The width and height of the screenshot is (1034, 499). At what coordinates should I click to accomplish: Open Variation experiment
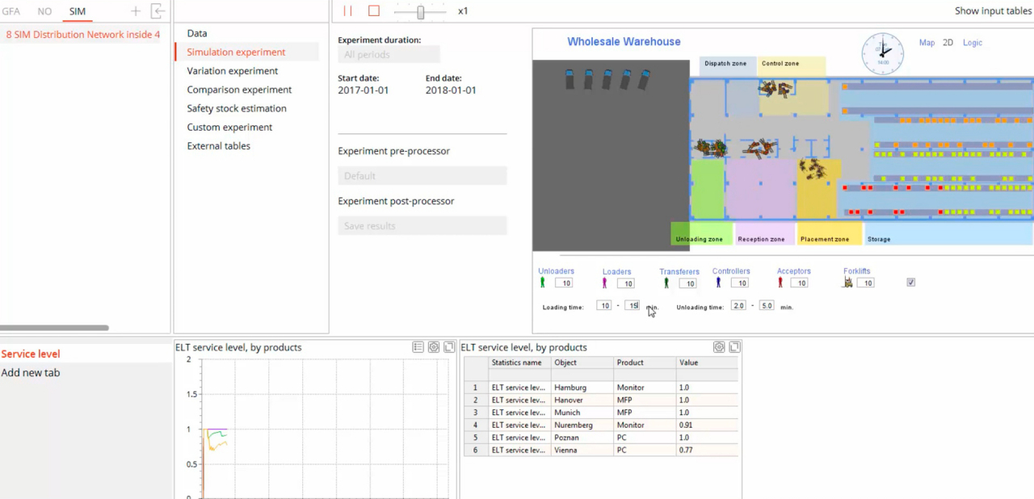[233, 71]
